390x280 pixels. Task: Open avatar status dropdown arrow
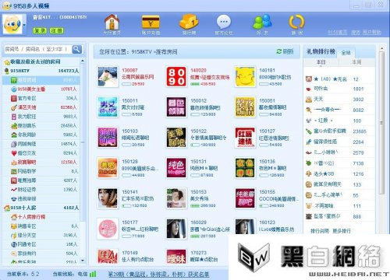point(24,25)
